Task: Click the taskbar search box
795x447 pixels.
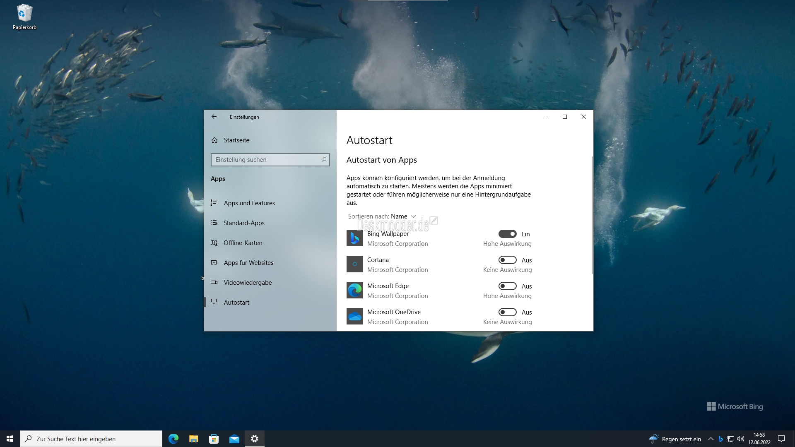Action: pos(91,439)
